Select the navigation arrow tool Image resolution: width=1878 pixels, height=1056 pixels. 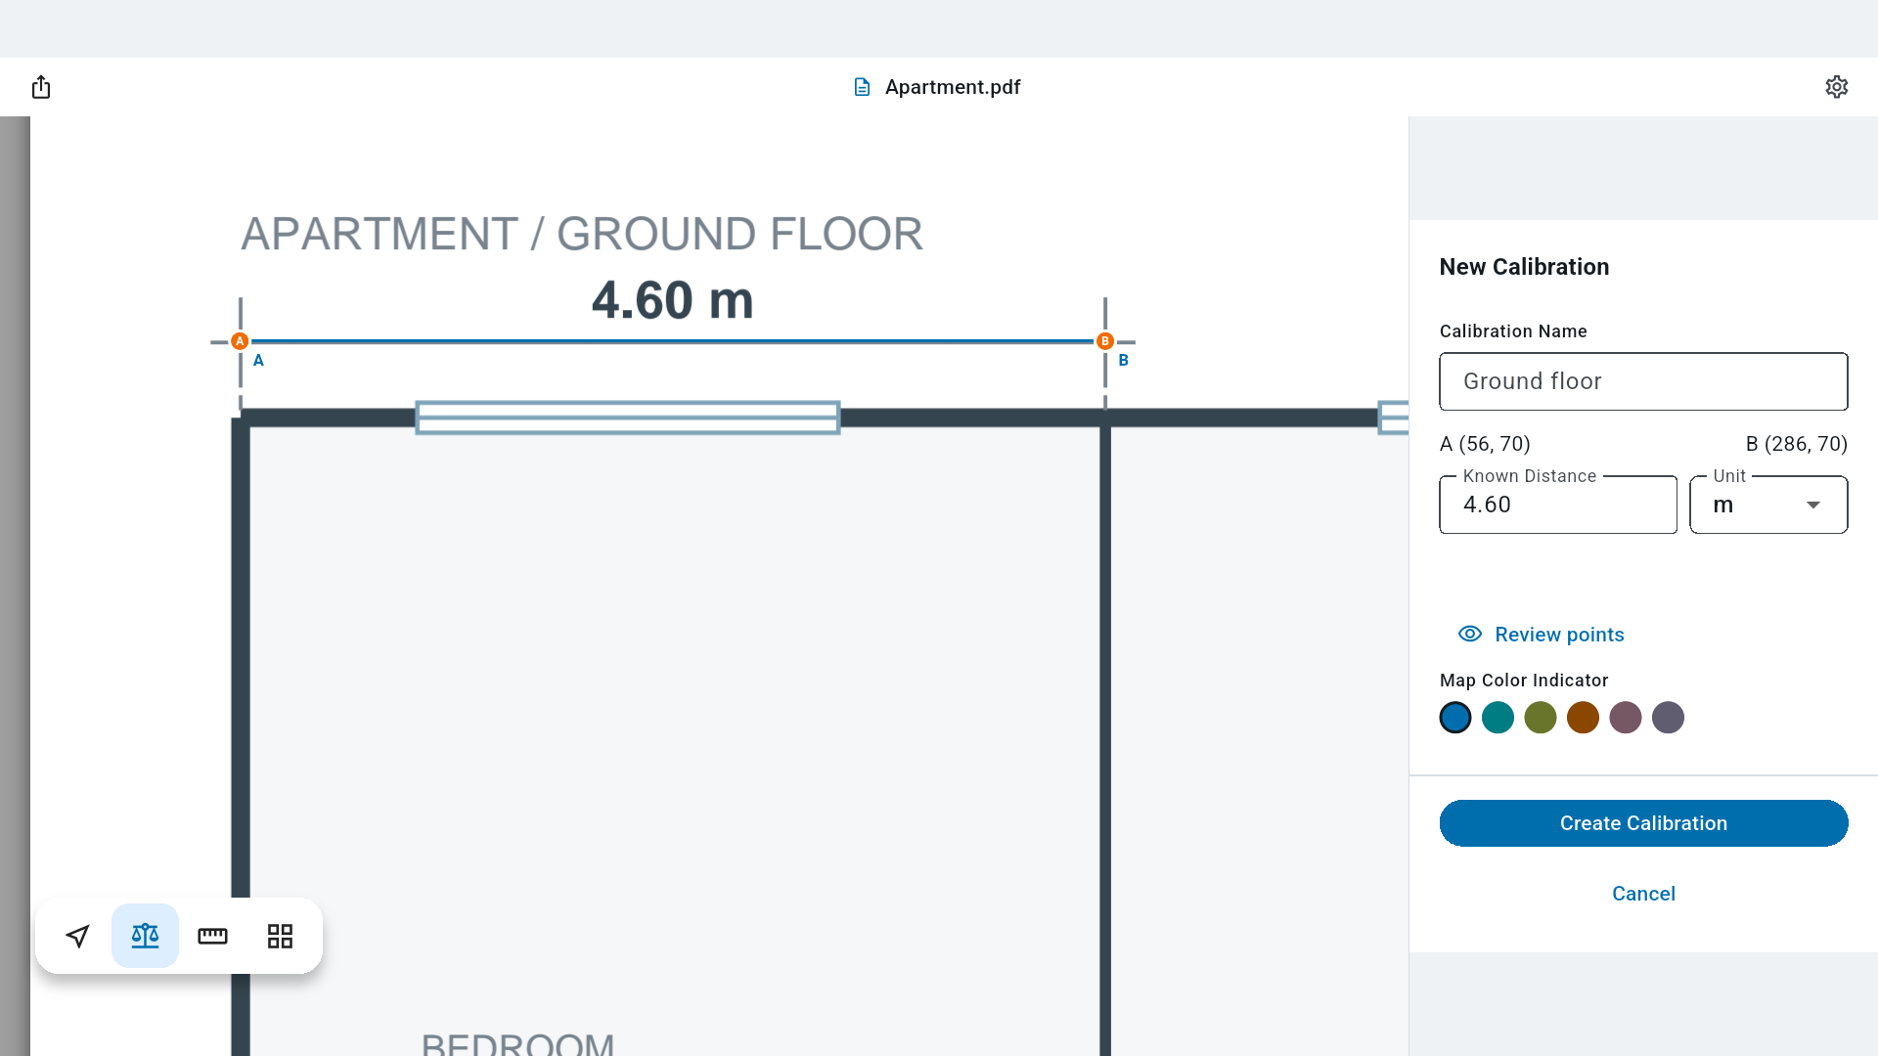pos(77,936)
